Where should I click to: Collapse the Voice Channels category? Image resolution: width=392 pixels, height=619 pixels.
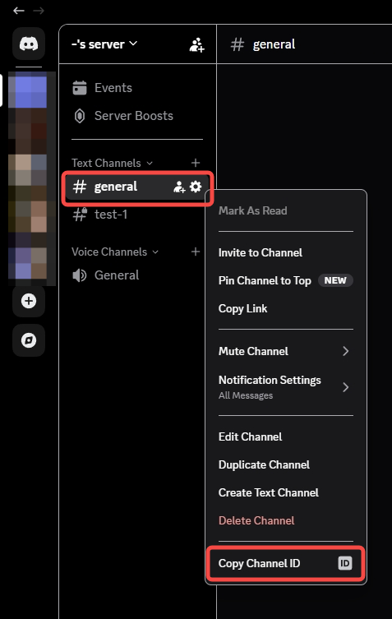click(115, 252)
